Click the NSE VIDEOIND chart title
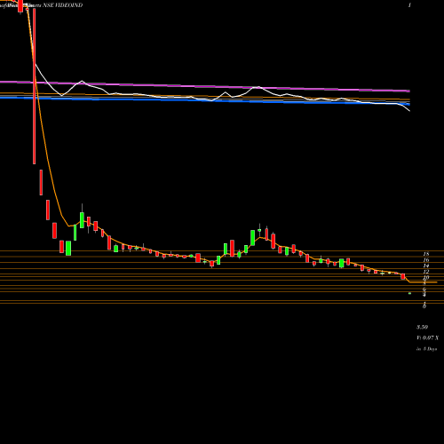444x444 pixels. pyautogui.click(x=63, y=5)
